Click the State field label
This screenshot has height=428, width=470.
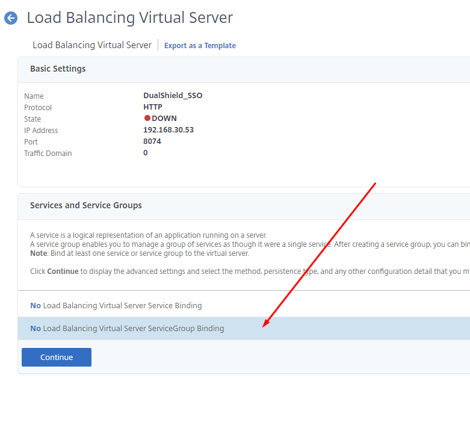pyautogui.click(x=32, y=119)
